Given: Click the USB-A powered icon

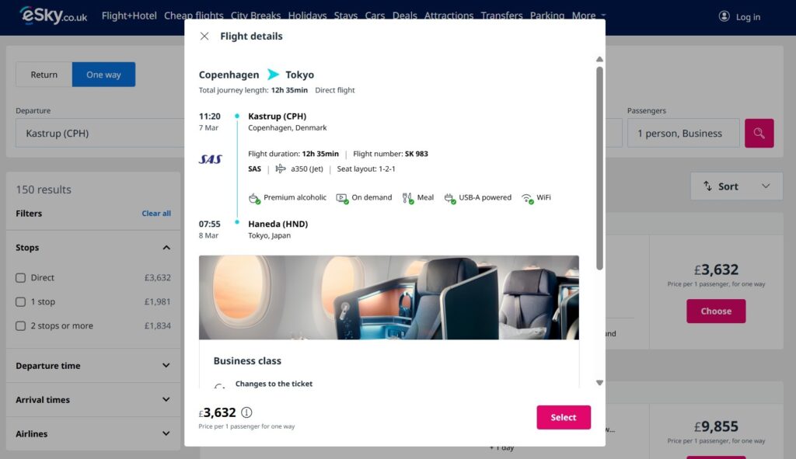Looking at the screenshot, I should [449, 197].
